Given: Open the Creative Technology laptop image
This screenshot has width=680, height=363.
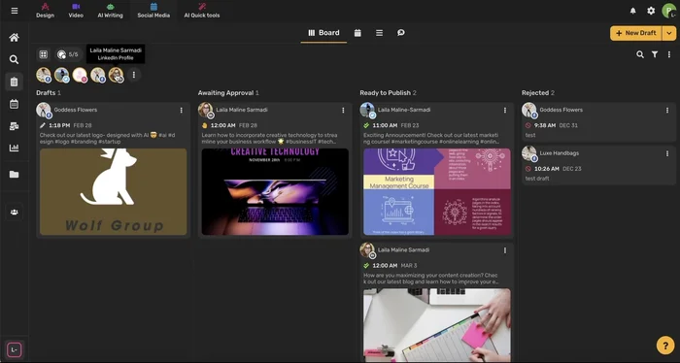Looking at the screenshot, I should coord(275,192).
